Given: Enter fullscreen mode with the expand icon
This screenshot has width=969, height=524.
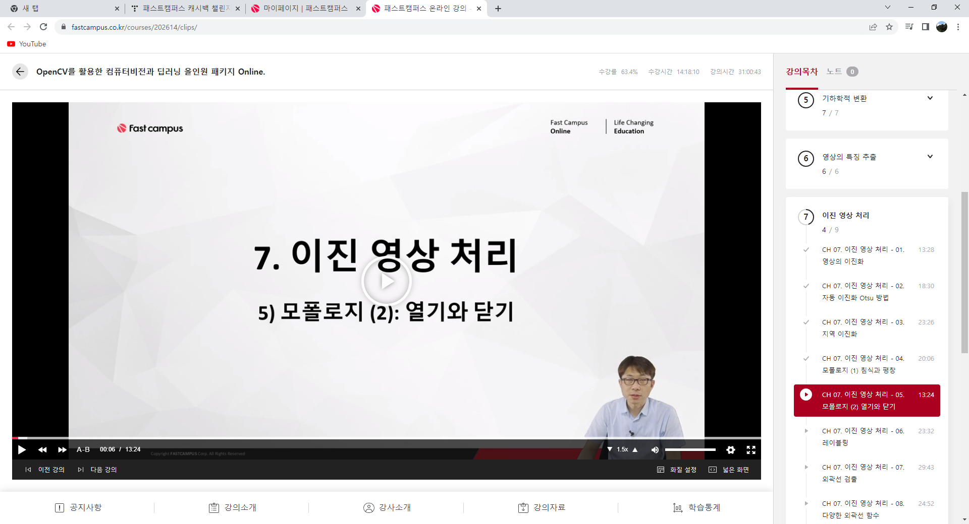Looking at the screenshot, I should tap(751, 449).
